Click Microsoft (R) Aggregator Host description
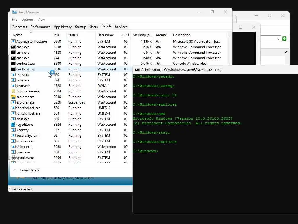 click(x=196, y=41)
